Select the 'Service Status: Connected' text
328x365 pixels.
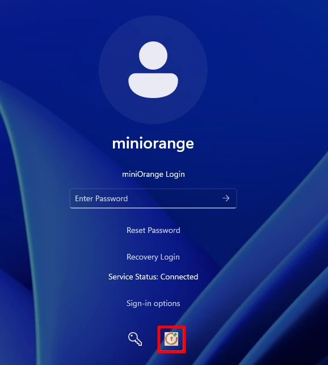click(x=153, y=277)
